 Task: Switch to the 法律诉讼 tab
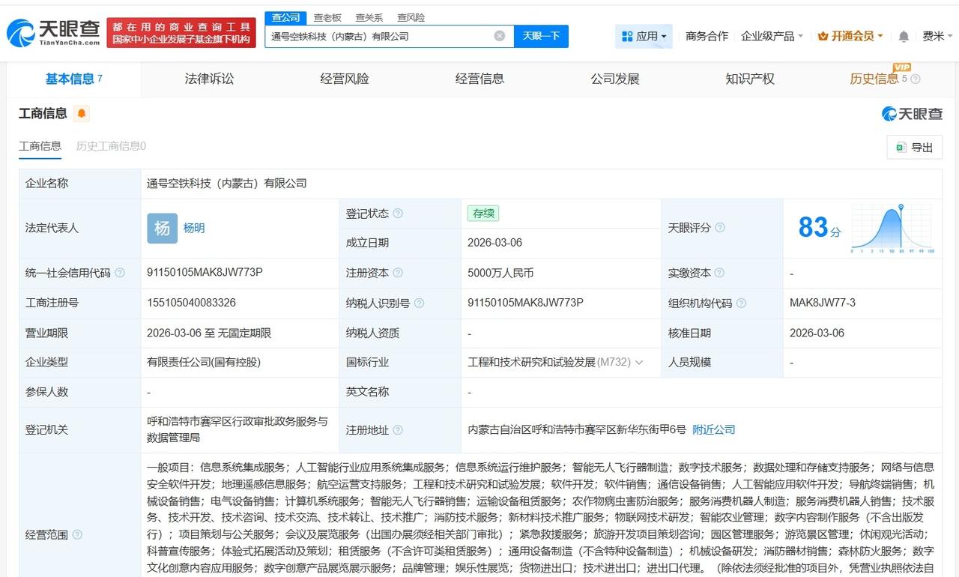(x=210, y=79)
